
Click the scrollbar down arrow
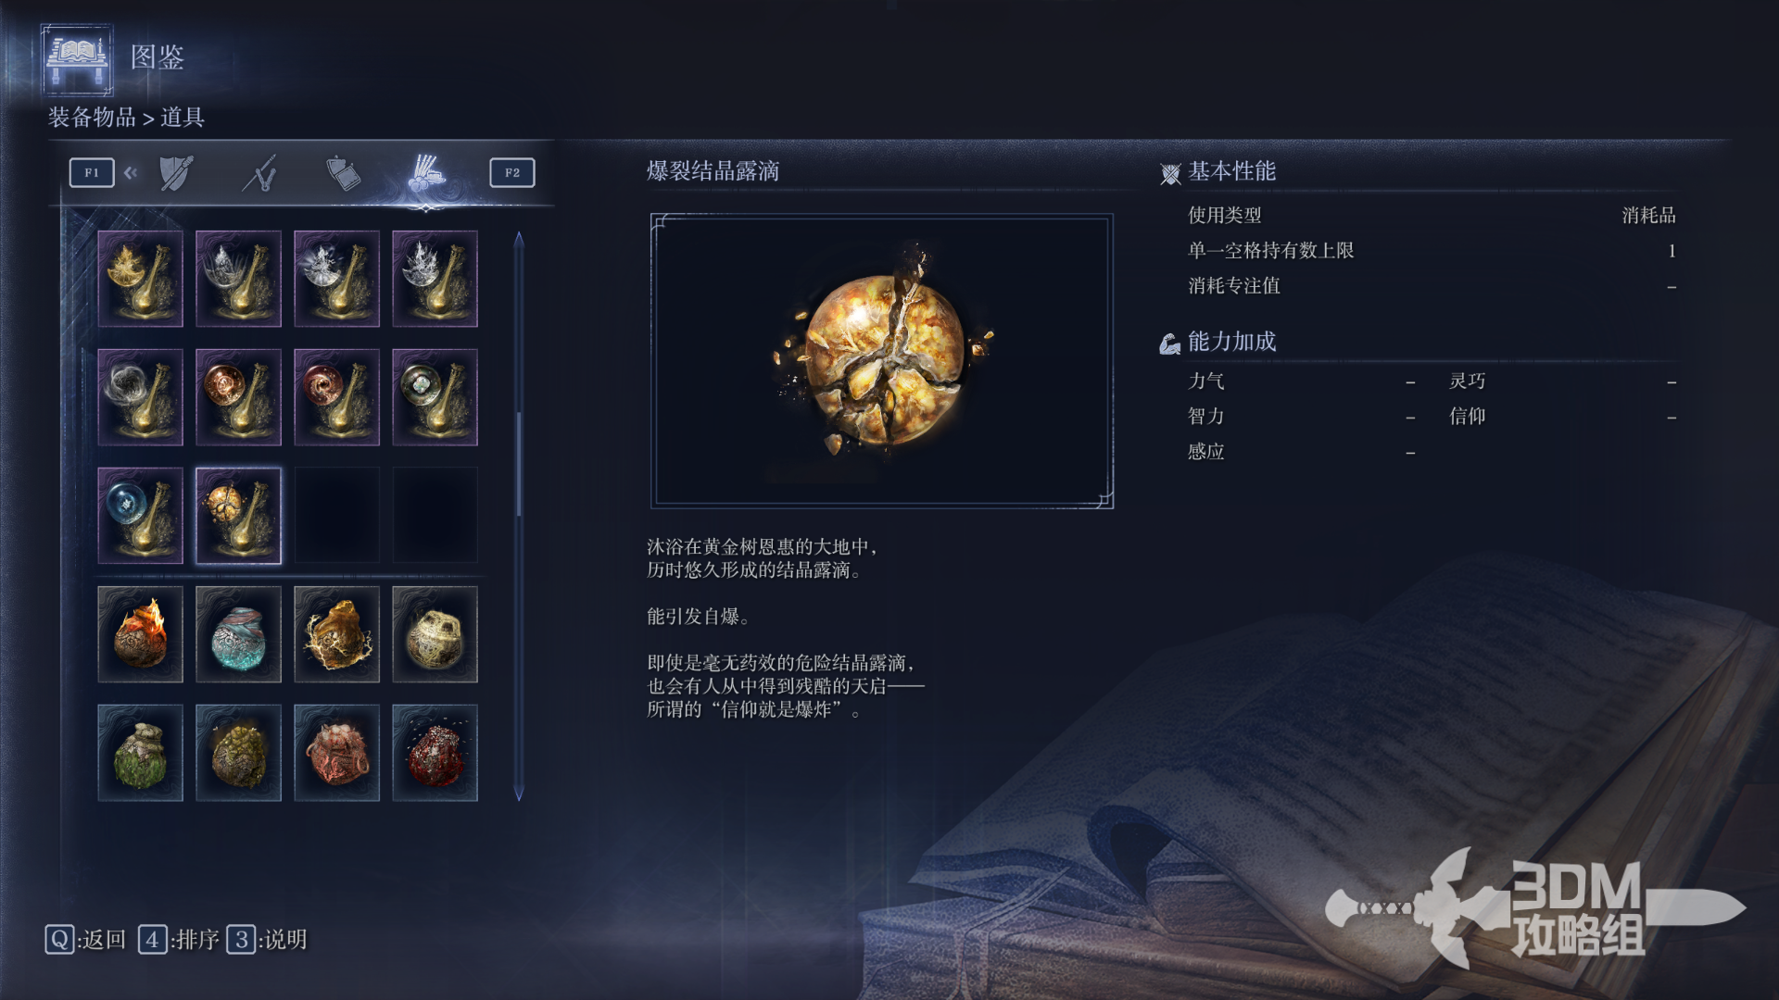(519, 793)
